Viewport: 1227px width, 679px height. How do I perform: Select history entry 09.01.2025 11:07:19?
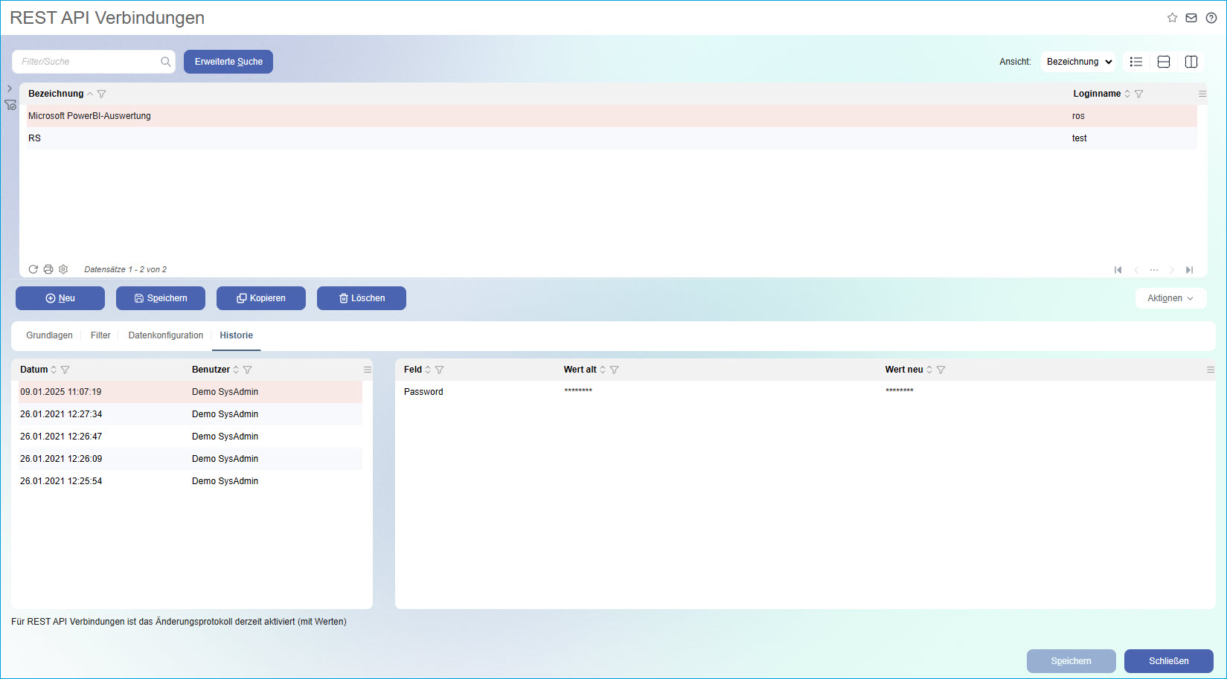(190, 392)
